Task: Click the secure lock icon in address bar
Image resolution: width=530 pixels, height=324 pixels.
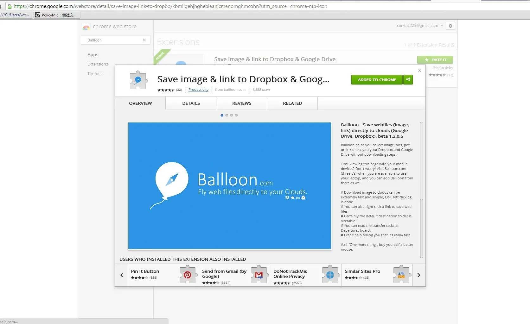Action: (10, 6)
